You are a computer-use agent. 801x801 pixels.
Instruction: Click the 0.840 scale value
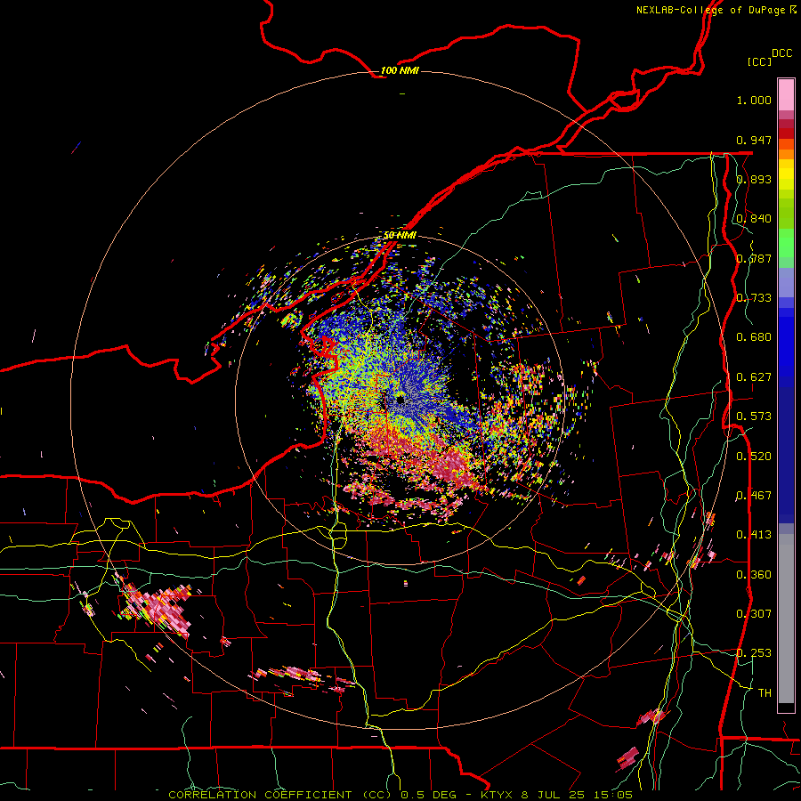tap(754, 219)
